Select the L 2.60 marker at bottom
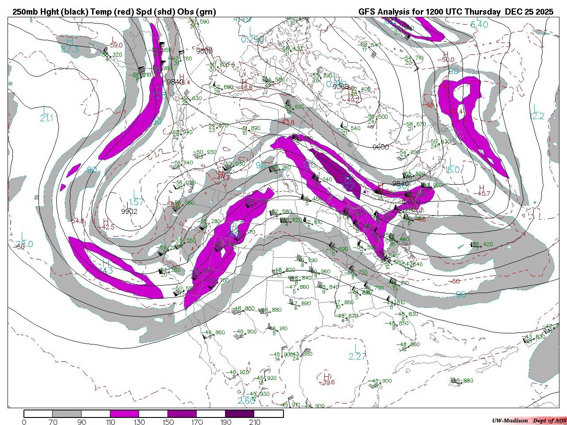Screen dimensions: 567x425 point(246,397)
